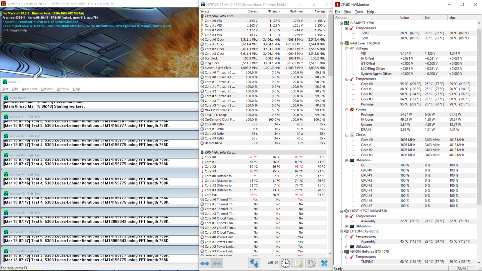The width and height of the screenshot is (482, 271).
Task: Click HWMonitor Sensor column header
Action: 366,18
